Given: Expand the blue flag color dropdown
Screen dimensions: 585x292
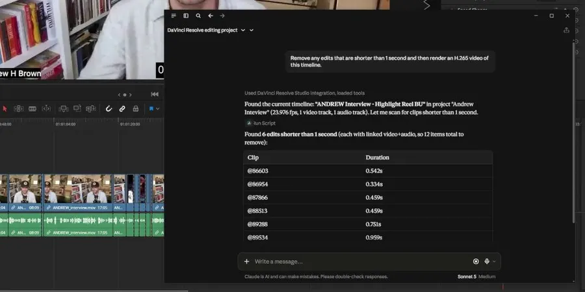Looking at the screenshot, I should pos(158,109).
